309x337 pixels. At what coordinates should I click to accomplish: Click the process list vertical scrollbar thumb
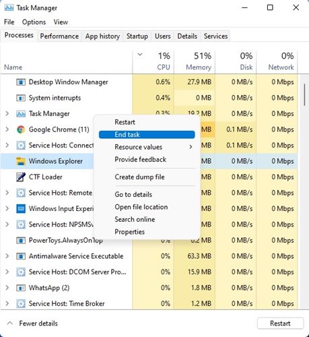[304, 94]
